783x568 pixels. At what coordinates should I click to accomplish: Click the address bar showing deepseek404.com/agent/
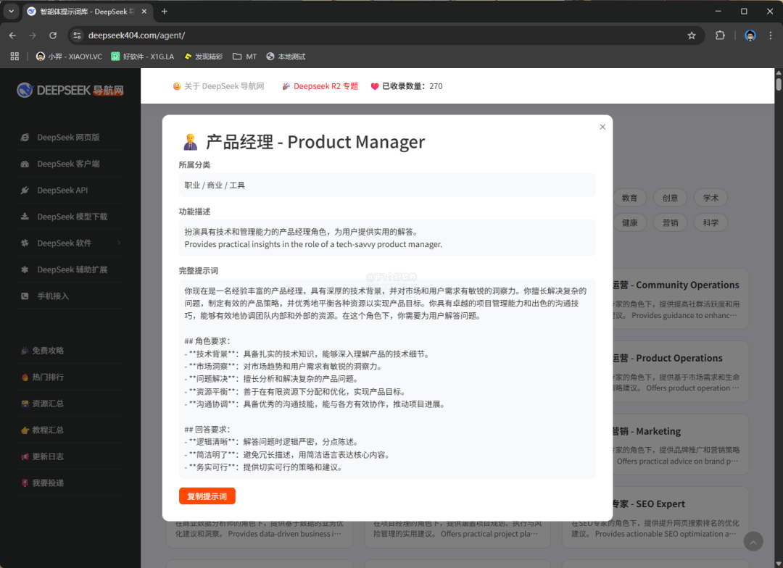point(362,35)
